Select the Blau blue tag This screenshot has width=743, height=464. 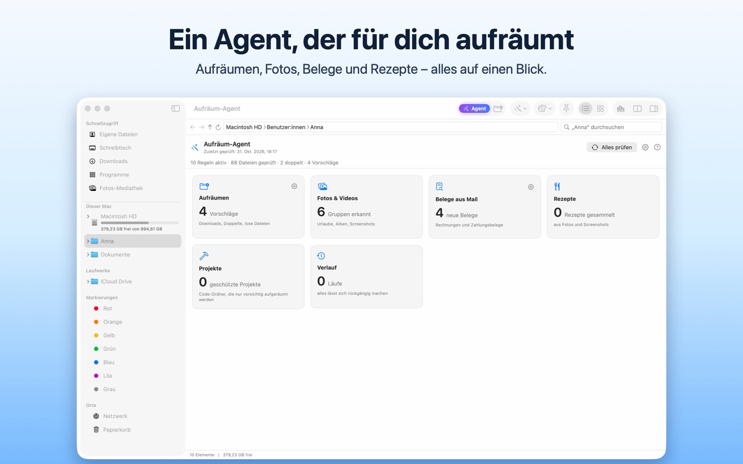click(133, 362)
